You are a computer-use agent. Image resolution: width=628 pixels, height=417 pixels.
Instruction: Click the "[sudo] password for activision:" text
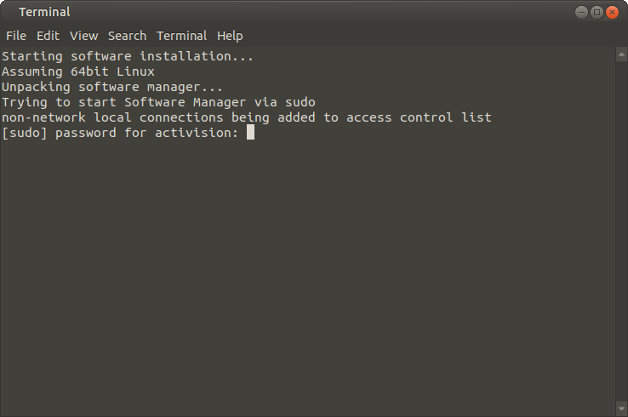(120, 133)
